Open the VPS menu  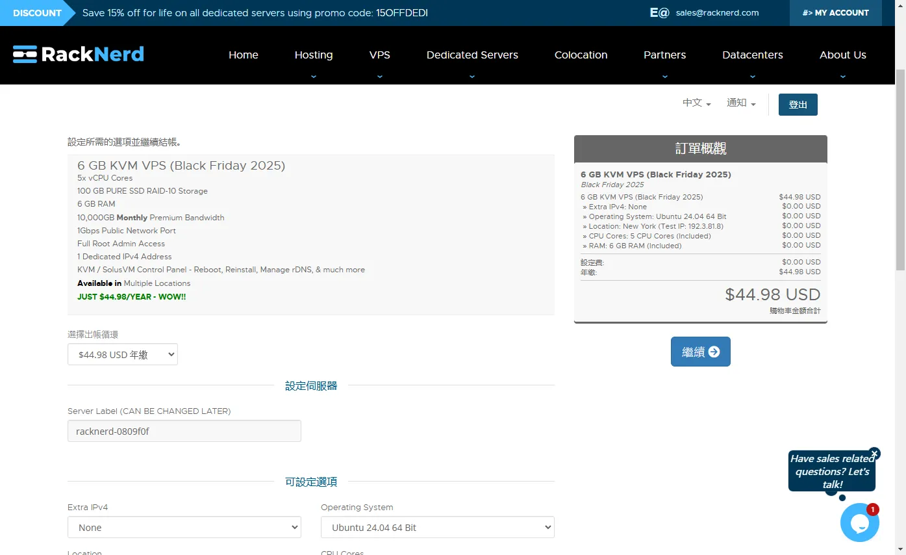[x=379, y=55]
